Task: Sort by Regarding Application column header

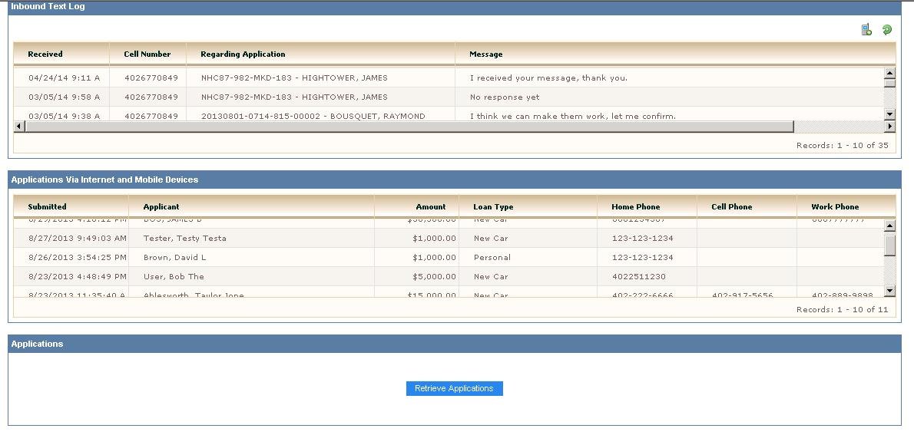Action: tap(243, 54)
